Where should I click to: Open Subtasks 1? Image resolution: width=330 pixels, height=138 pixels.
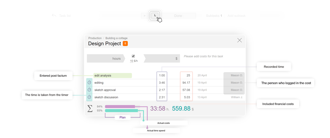coord(214,16)
